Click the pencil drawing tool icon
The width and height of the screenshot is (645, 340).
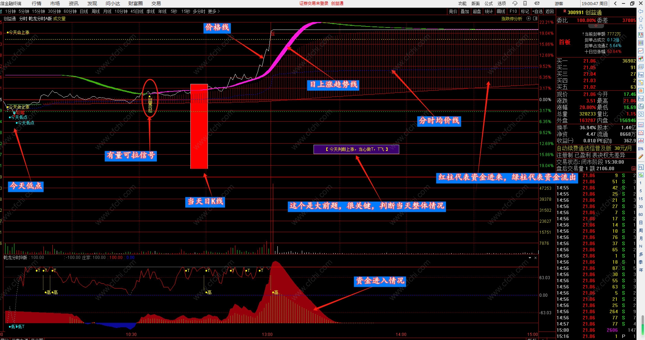tap(641, 157)
